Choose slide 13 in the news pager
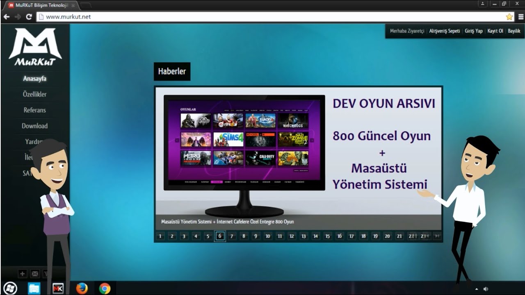This screenshot has height=295, width=525. tap(304, 236)
